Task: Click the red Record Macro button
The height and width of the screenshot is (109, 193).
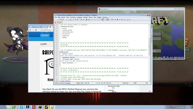Action: coord(115,19)
